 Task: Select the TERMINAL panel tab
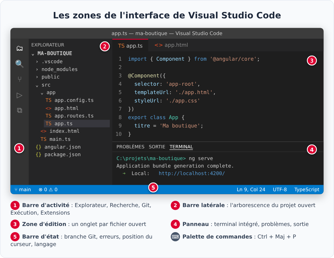181,147
